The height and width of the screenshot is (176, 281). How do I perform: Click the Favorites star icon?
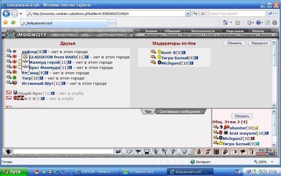coord(5,23)
